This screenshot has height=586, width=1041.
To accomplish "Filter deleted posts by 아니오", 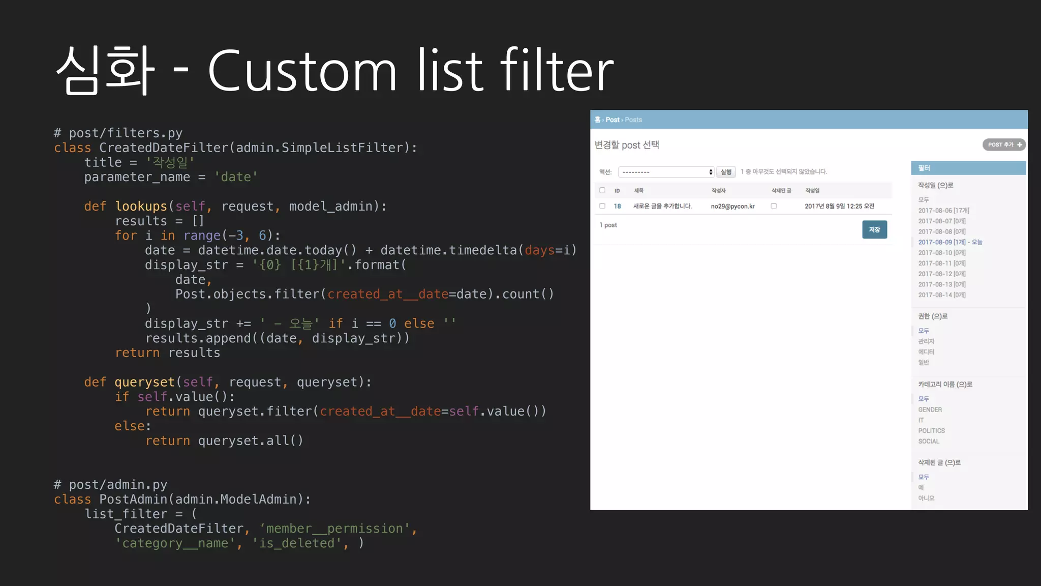I will click(926, 498).
